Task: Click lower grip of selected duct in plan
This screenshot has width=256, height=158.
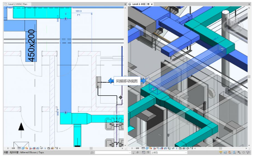Action: [66, 112]
